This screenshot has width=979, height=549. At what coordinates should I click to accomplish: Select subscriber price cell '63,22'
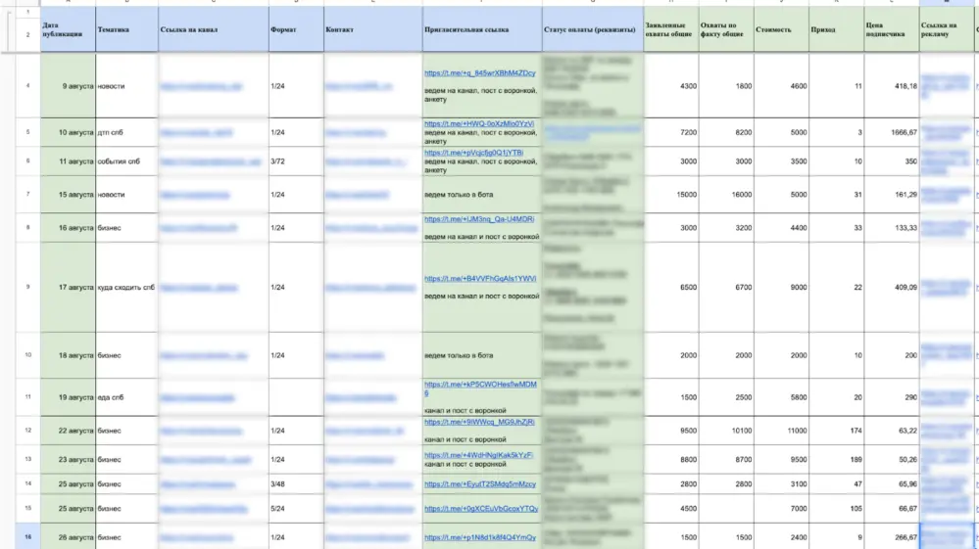[892, 431]
